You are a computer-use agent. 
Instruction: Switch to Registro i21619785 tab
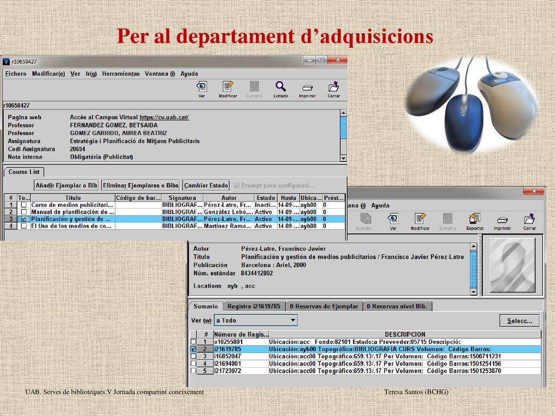pos(254,307)
